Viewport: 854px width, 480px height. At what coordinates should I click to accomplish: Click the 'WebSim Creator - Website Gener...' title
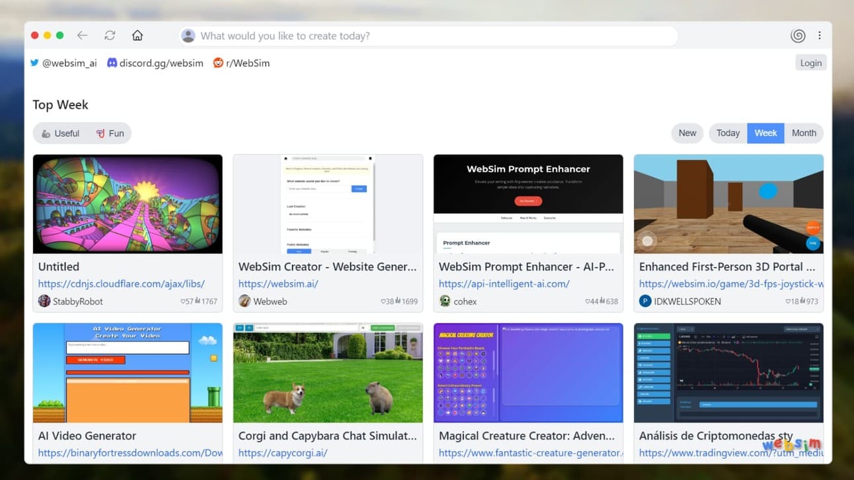click(328, 267)
